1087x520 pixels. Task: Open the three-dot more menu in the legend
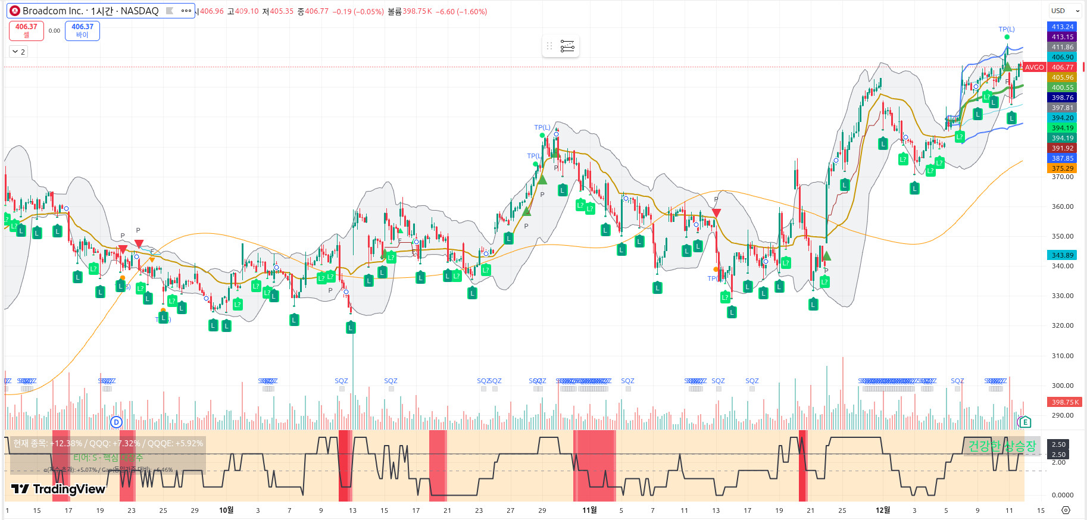pos(186,11)
